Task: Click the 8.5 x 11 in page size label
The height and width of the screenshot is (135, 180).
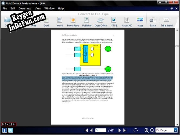Action: pyautogui.click(x=9, y=124)
